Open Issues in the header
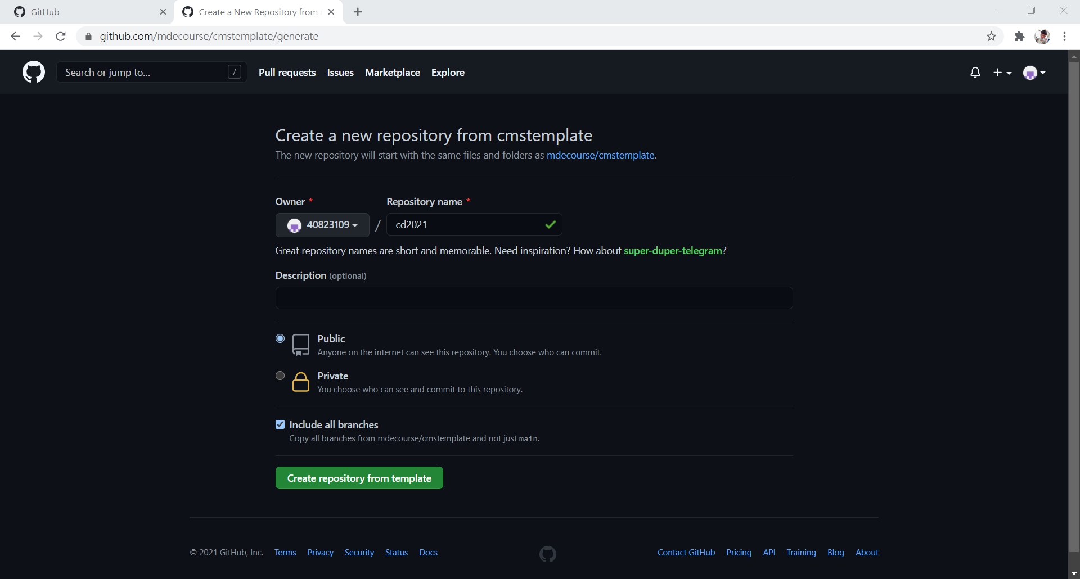 (340, 73)
